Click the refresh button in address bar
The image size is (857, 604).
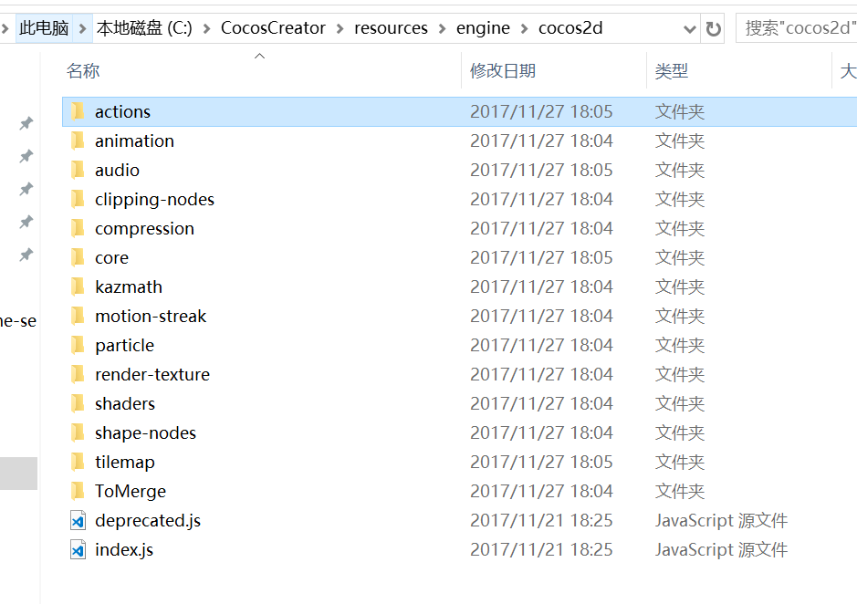pos(713,28)
